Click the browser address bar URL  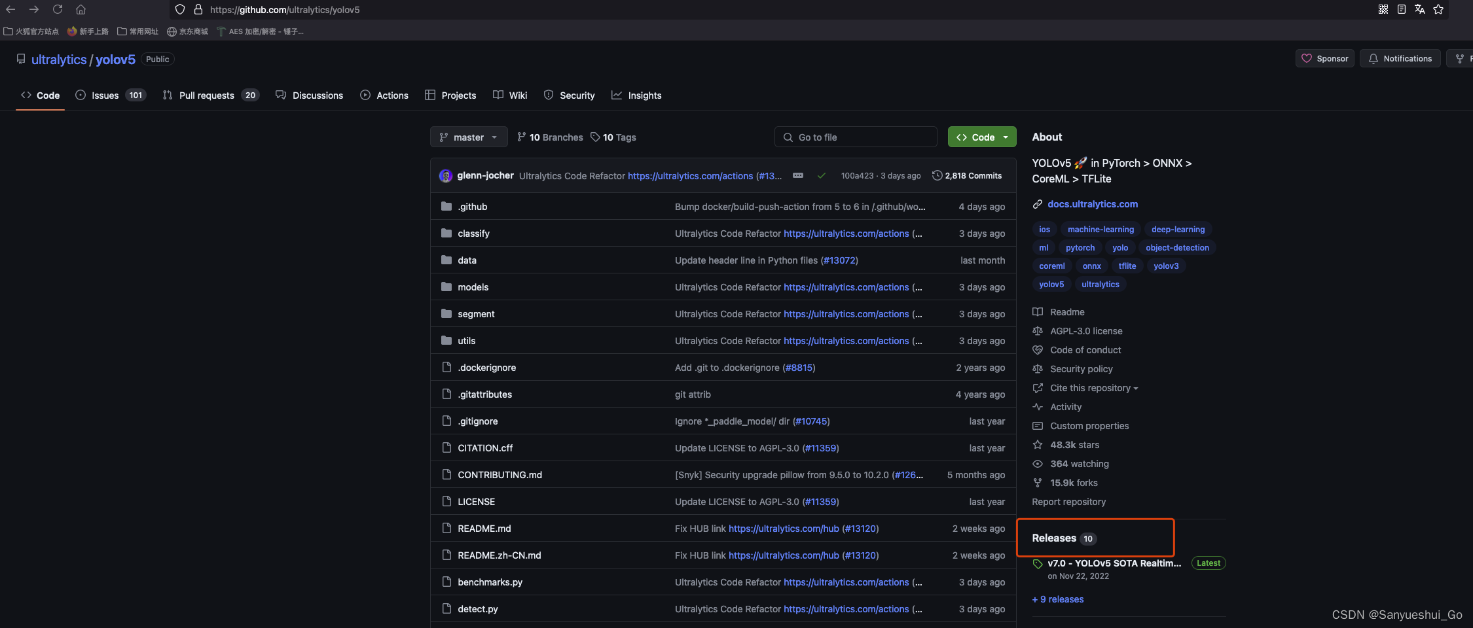click(x=285, y=10)
